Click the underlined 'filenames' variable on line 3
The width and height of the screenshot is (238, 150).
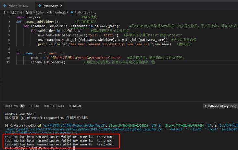(79, 26)
